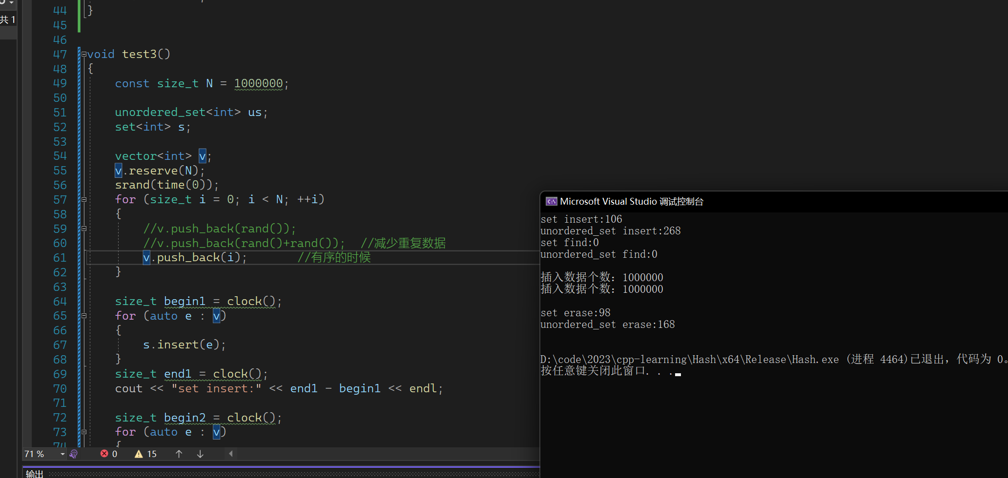
Task: Collapse the for loop at line 57
Action: coord(84,199)
